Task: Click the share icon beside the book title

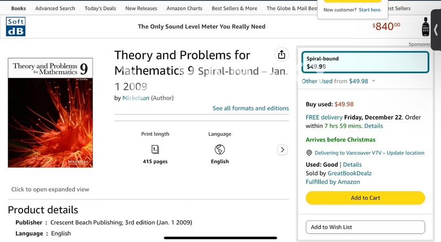Action: point(282,54)
